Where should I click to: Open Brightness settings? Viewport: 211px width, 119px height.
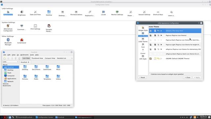click(x=22, y=13)
